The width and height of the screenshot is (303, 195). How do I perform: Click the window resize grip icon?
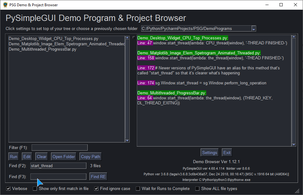(297, 191)
